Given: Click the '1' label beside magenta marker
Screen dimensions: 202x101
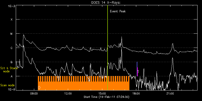Looking at the screenshot, I should click(138, 71).
